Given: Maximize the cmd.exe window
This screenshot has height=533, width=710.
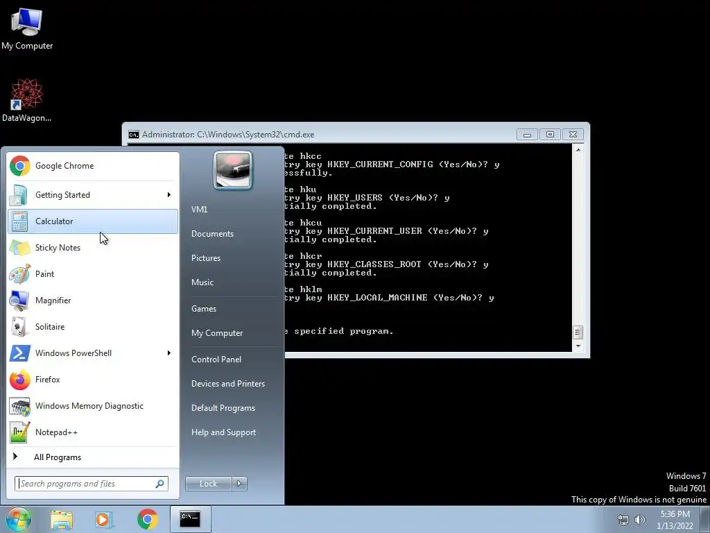Looking at the screenshot, I should pos(550,135).
